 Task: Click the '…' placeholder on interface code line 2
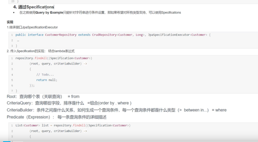[18, 40]
